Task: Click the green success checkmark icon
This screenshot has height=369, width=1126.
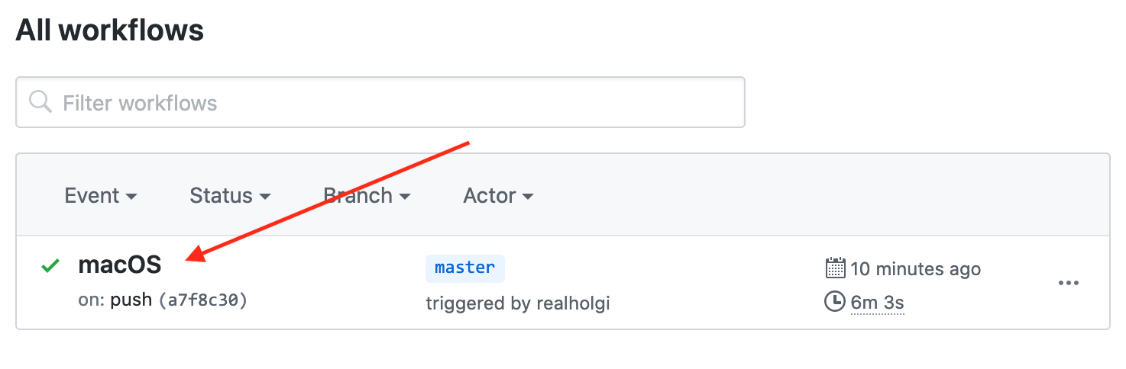Action: (50, 265)
